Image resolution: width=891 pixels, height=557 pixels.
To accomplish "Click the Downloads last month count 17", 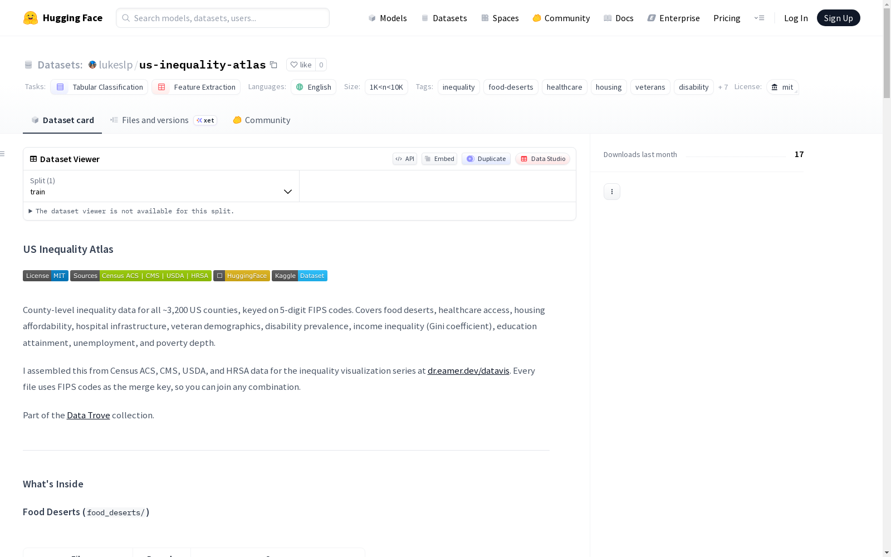I will click(x=799, y=154).
